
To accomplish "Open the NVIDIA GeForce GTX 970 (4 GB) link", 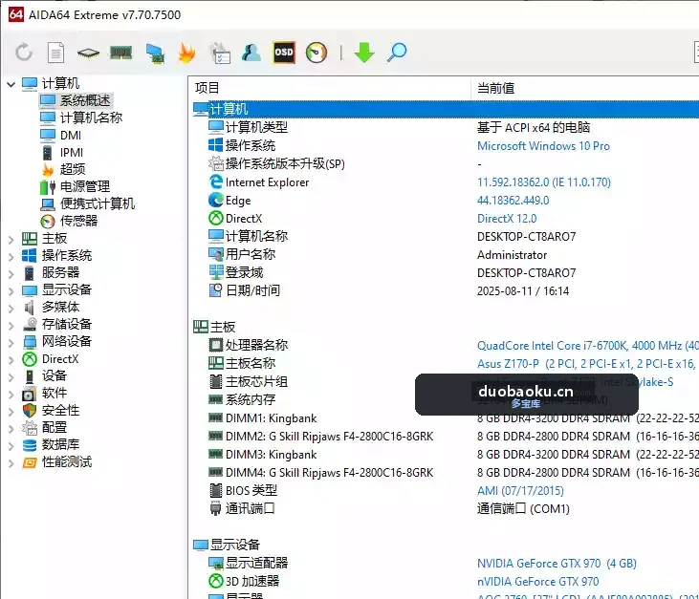I will tap(557, 564).
